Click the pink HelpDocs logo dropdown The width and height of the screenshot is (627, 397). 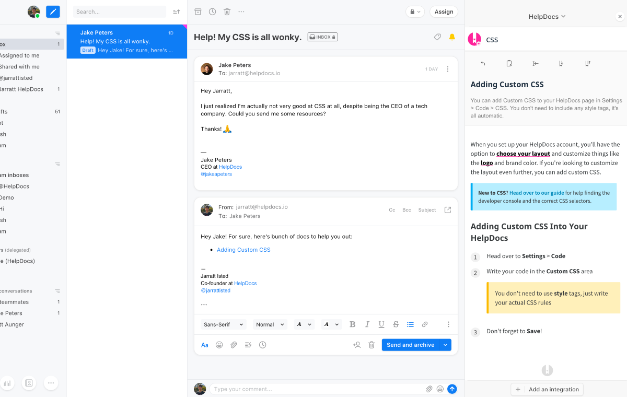[x=474, y=39]
